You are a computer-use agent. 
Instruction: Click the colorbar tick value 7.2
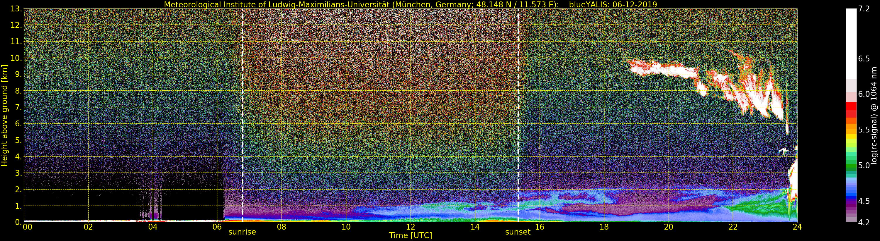tap(864, 9)
